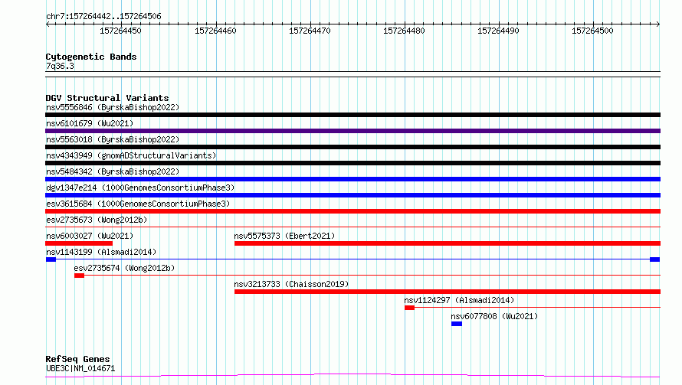Select the purple nsv6101679 variant bar

[x=352, y=131]
